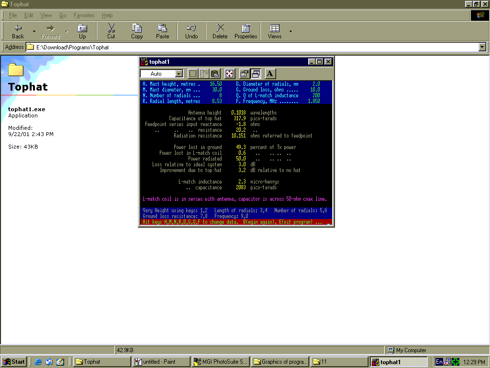This screenshot has height=368, width=490.
Task: Open Properties in the Explorer toolbar
Action: click(245, 32)
